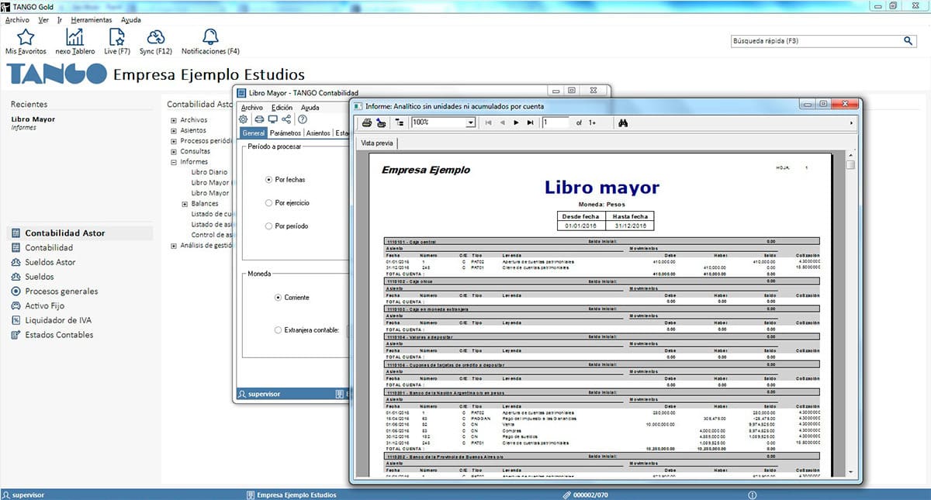Screen dimensions: 931x500
Task: Select Por fechas radio button
Action: click(x=268, y=180)
